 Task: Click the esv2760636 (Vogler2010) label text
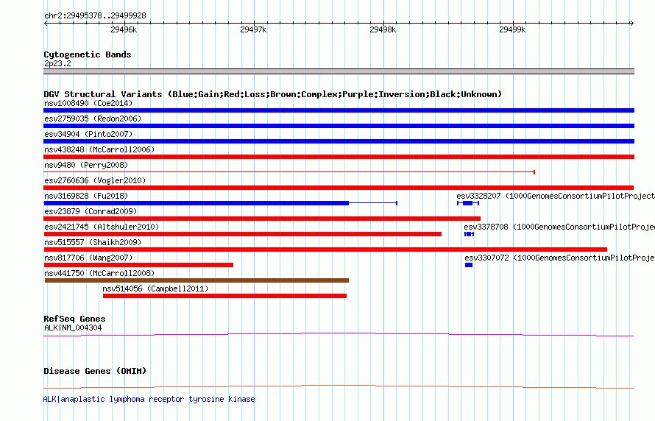point(95,180)
